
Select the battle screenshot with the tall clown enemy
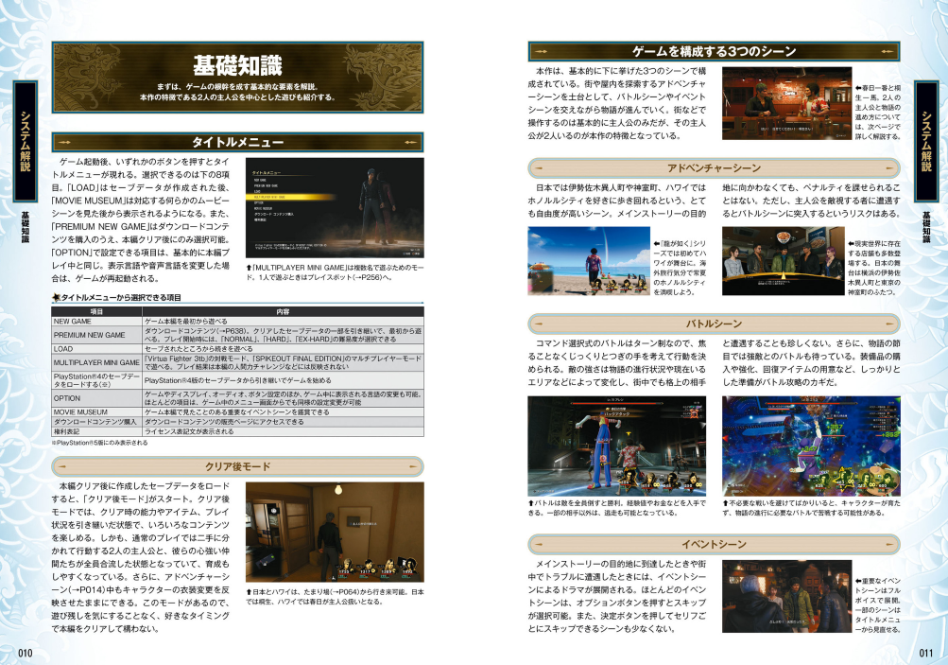point(616,446)
